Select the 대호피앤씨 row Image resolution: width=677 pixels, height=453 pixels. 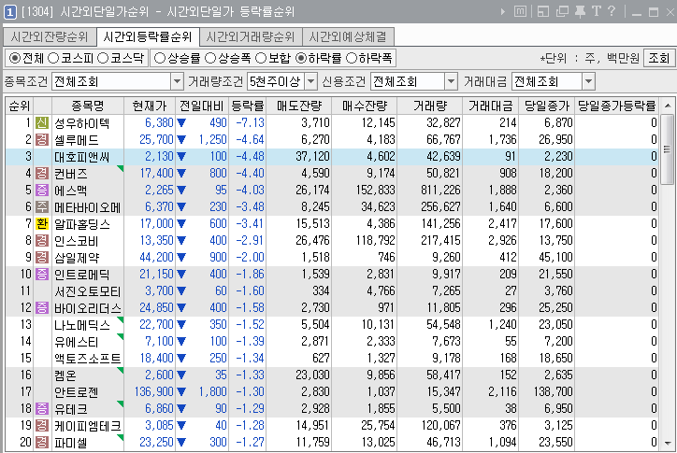(332, 157)
